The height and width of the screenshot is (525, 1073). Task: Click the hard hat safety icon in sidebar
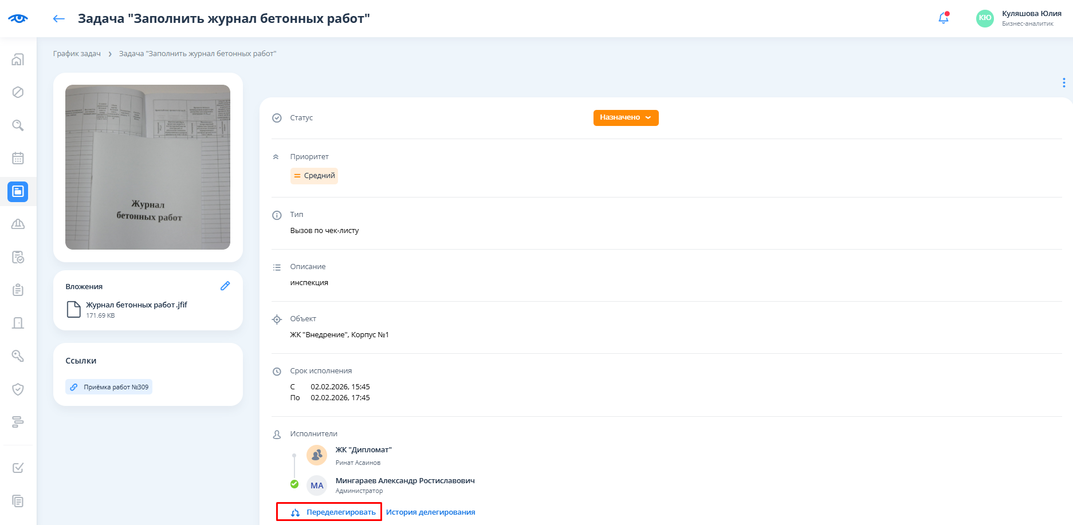pos(18,224)
